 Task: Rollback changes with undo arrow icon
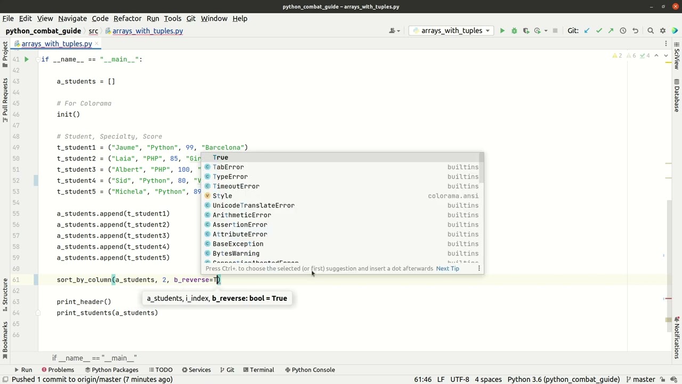635,31
